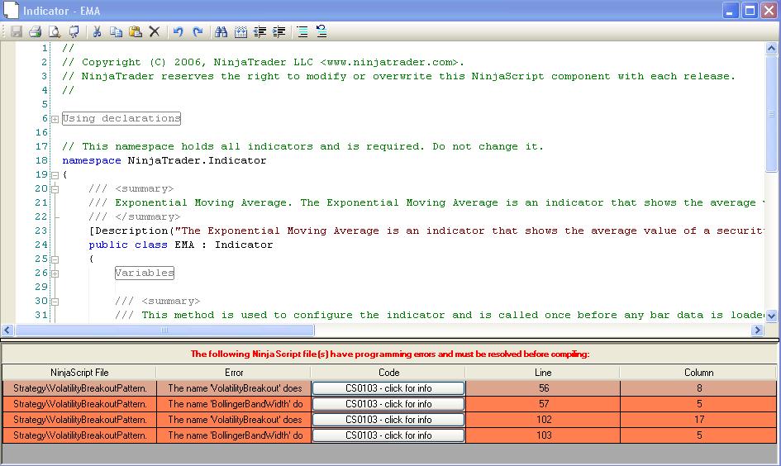Screen dimensions: 781x466
Task: Select the file cell of the line 56 error
Action: [79, 388]
